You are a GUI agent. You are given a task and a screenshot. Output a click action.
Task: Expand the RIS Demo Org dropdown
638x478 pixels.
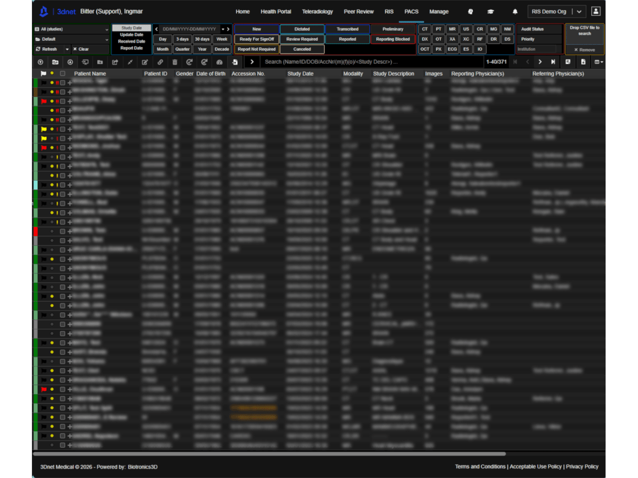click(579, 11)
